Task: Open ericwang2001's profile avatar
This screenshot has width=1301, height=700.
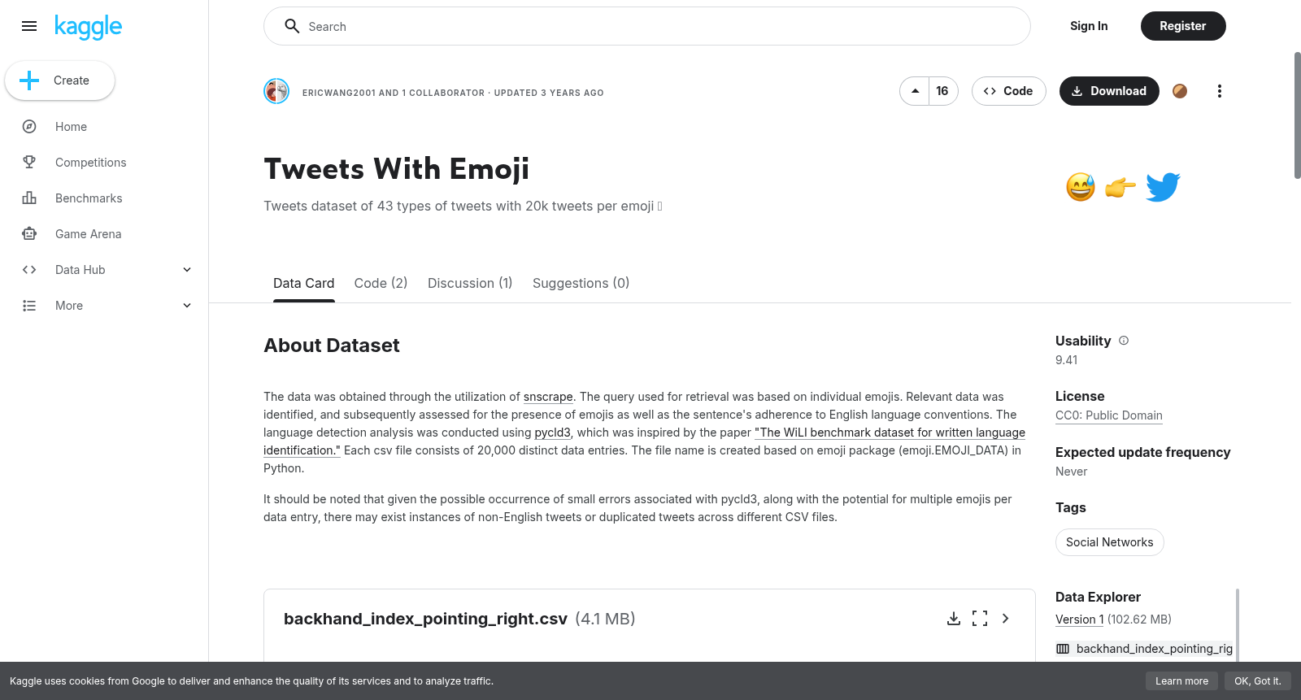Action: [276, 91]
